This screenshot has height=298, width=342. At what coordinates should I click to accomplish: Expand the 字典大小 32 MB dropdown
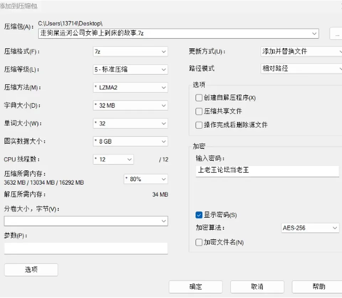(130, 105)
